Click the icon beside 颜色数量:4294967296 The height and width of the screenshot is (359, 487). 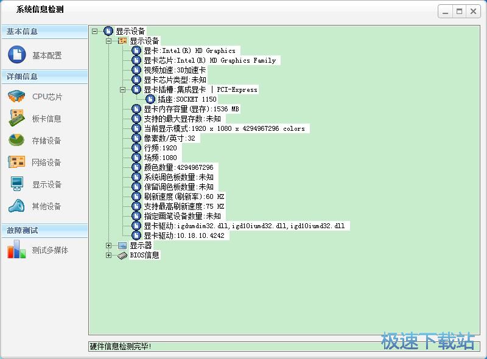click(136, 167)
